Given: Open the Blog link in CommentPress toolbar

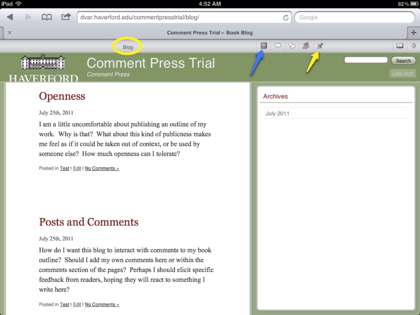Looking at the screenshot, I should click(x=128, y=47).
